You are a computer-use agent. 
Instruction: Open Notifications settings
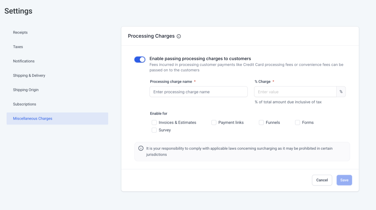point(24,61)
